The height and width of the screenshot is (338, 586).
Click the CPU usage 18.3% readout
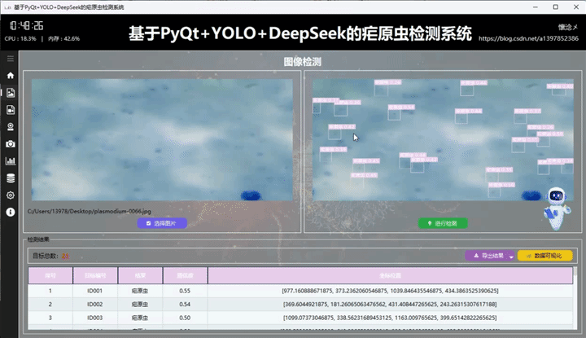(x=20, y=38)
